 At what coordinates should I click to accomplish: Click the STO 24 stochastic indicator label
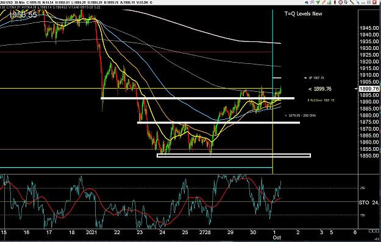369,202
